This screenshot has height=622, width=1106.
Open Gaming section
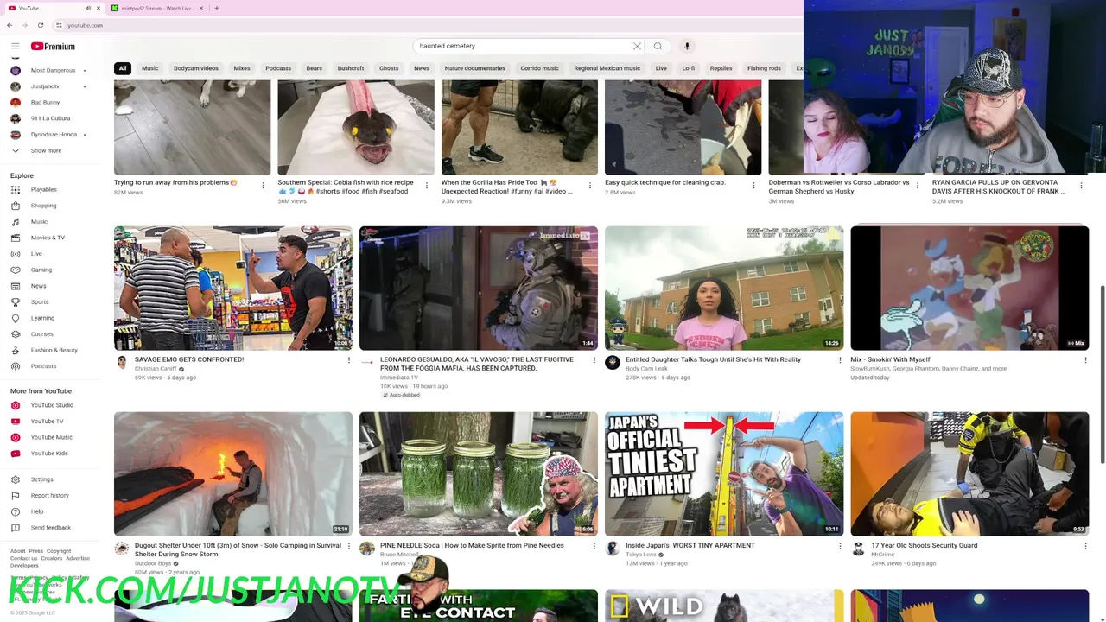[41, 270]
